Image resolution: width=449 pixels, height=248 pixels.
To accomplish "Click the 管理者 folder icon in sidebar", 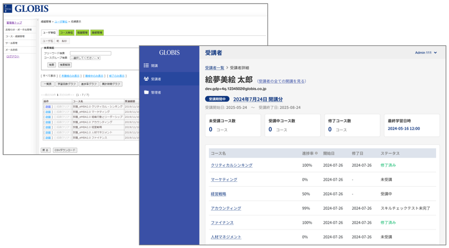I will (x=146, y=93).
